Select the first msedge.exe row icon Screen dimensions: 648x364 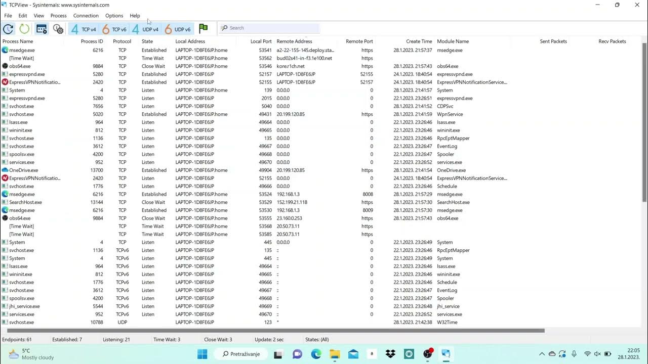pyautogui.click(x=5, y=50)
